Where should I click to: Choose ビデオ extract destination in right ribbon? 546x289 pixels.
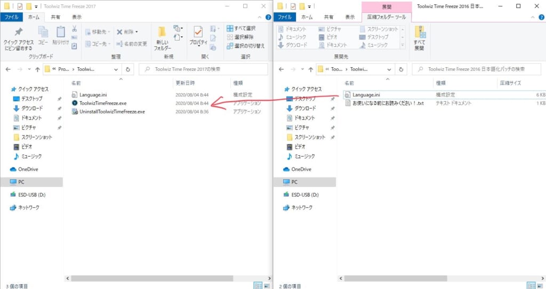click(x=328, y=37)
